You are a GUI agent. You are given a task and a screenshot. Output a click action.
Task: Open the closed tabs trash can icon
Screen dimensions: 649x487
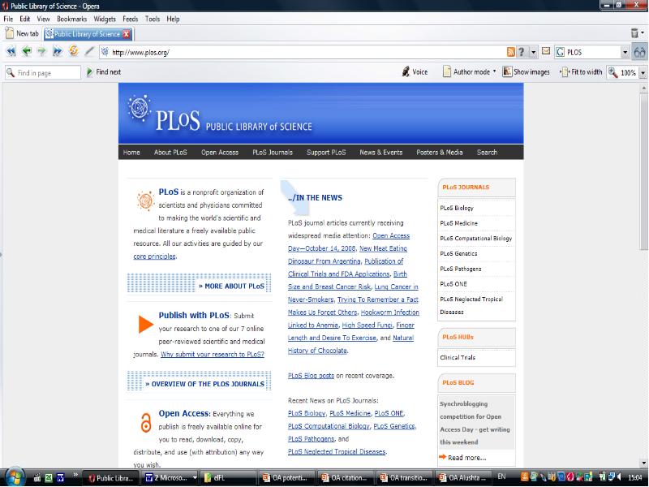tap(636, 33)
